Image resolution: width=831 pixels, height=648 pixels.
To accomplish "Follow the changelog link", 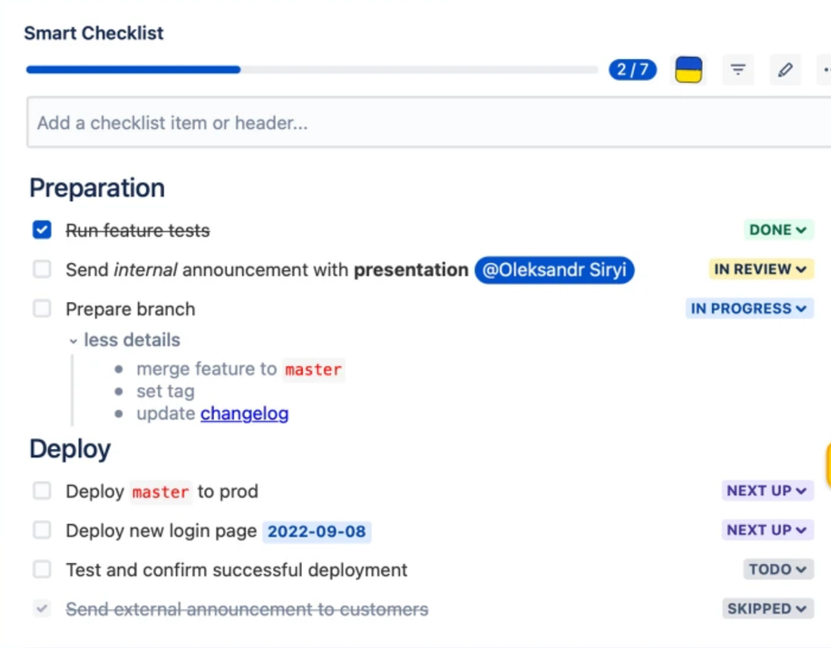I will click(x=245, y=413).
